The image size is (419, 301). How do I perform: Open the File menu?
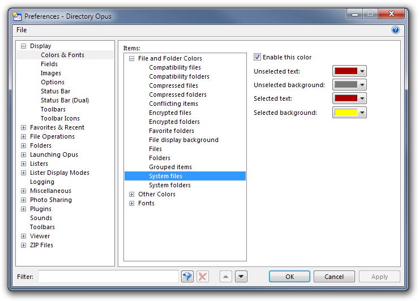tap(22, 30)
